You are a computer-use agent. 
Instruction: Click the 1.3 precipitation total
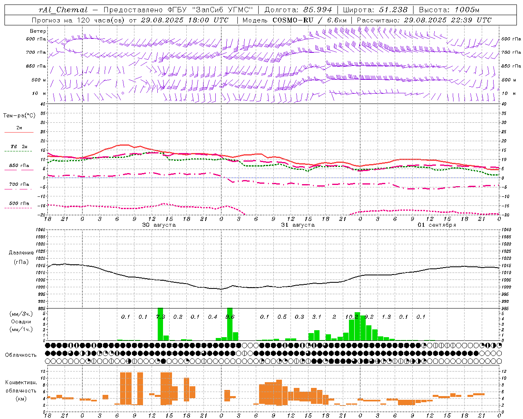pos(386,317)
